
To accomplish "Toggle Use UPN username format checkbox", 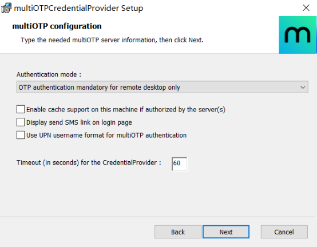I will 21,135.
